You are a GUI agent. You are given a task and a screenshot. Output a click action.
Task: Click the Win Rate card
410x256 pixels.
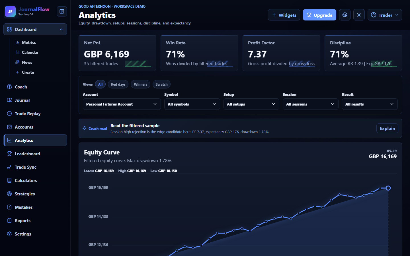(x=199, y=53)
